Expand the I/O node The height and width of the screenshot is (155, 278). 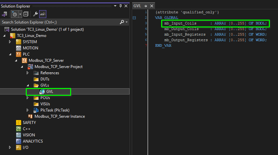10,147
